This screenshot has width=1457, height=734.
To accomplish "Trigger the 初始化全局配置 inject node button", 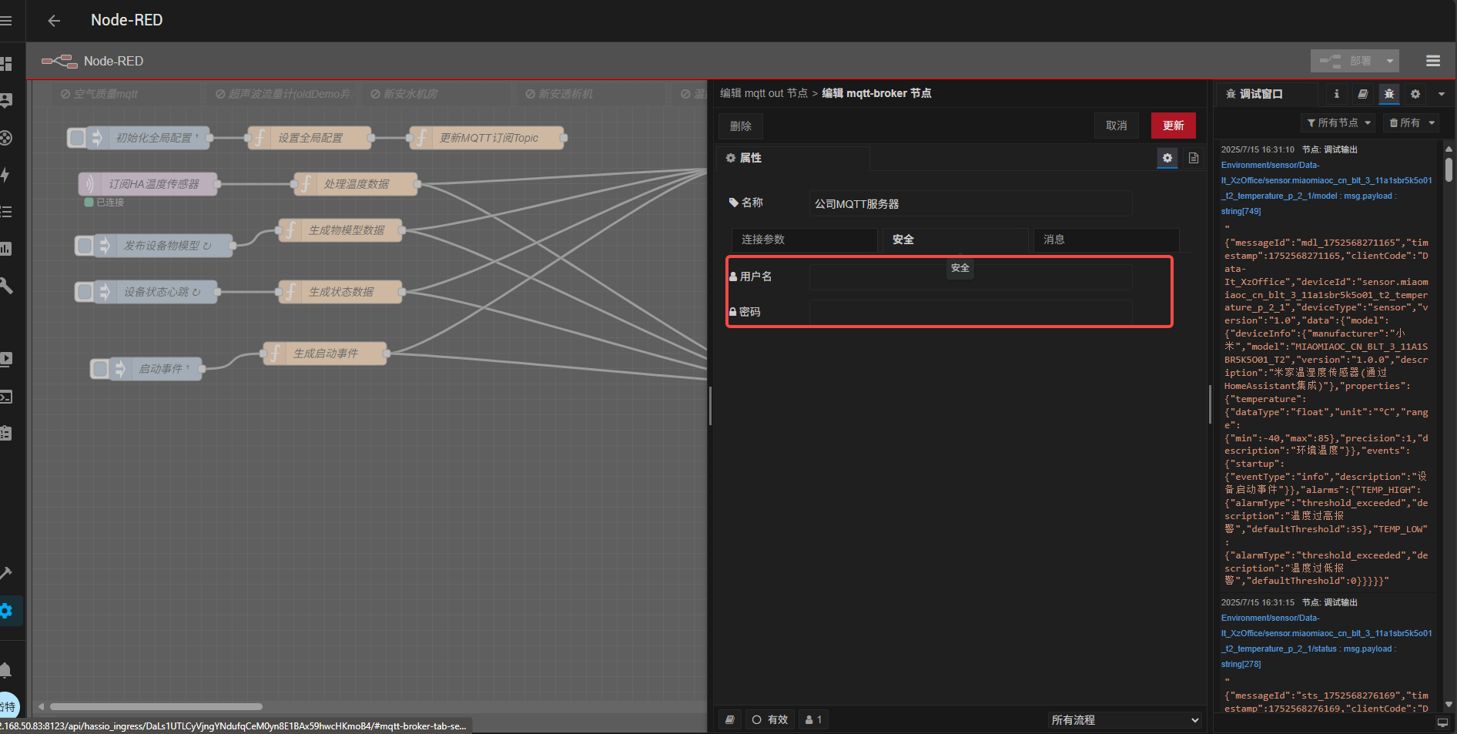I will click(77, 138).
